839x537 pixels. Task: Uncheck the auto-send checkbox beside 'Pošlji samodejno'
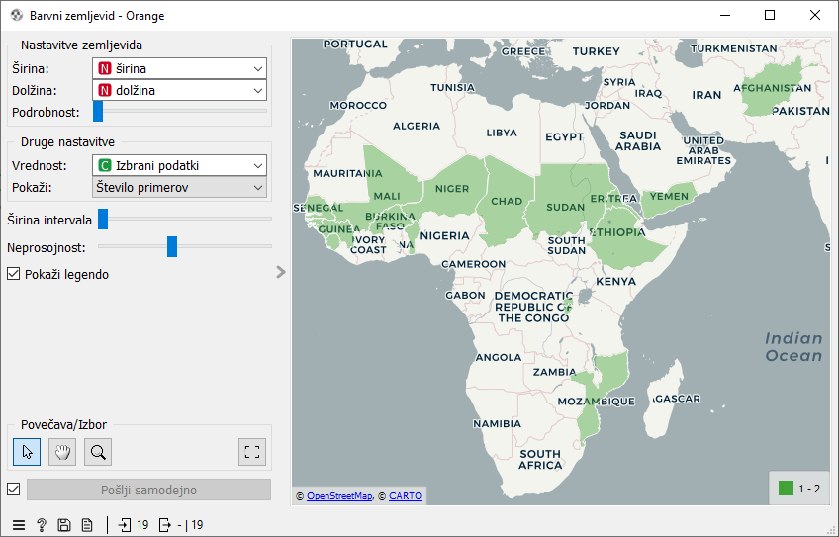[x=14, y=490]
